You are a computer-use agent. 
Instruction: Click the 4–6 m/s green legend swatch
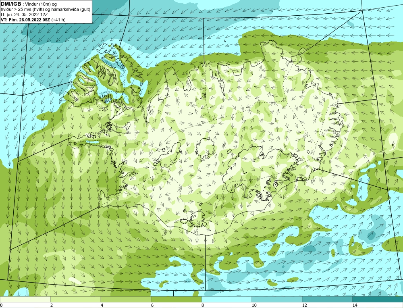point(126,299)
